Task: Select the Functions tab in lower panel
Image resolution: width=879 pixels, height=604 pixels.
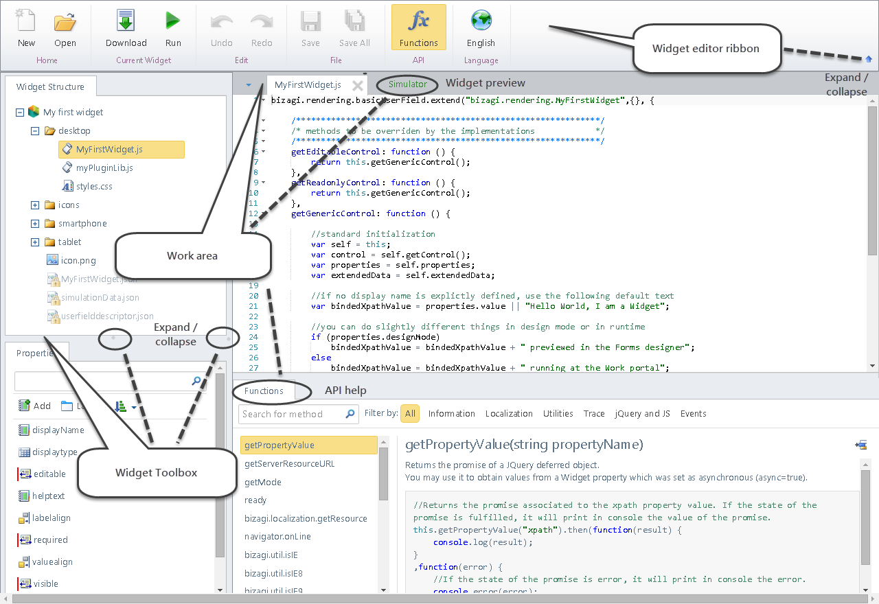Action: coord(264,391)
